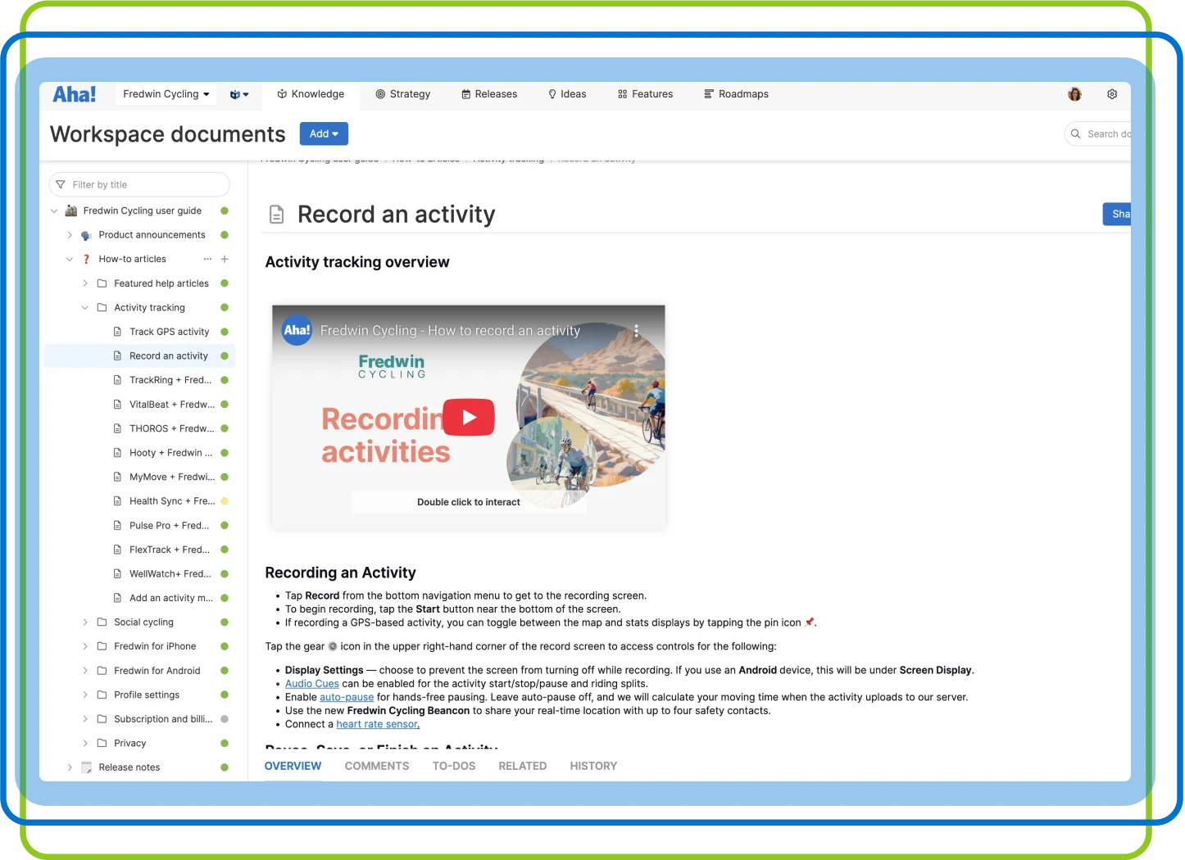This screenshot has height=860, width=1185.
Task: Click Product announcements speaker icon
Action: click(87, 235)
